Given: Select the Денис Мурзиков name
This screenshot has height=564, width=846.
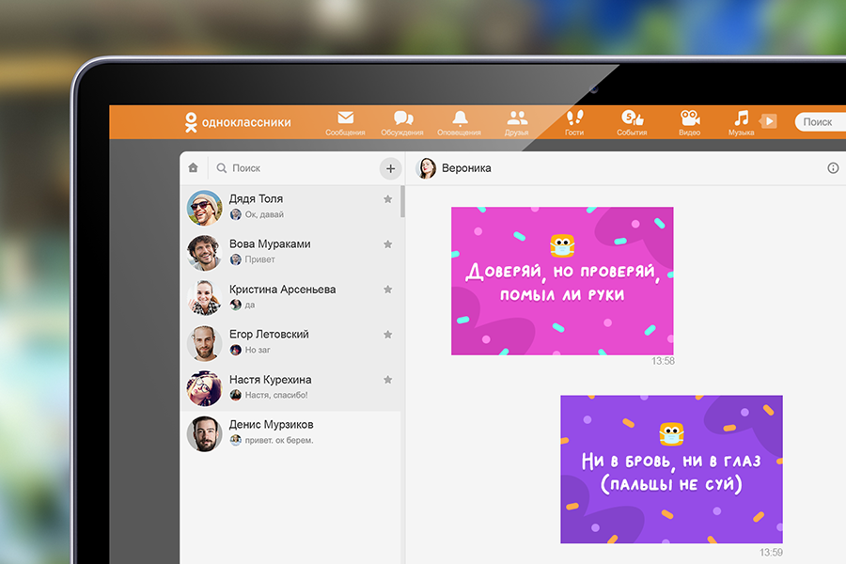Looking at the screenshot, I should coord(271,425).
